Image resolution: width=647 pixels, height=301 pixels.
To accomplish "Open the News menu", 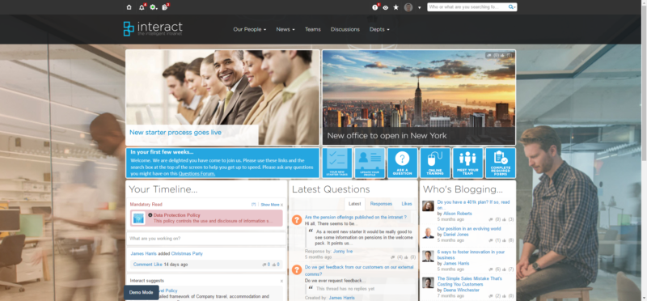I will [x=285, y=29].
